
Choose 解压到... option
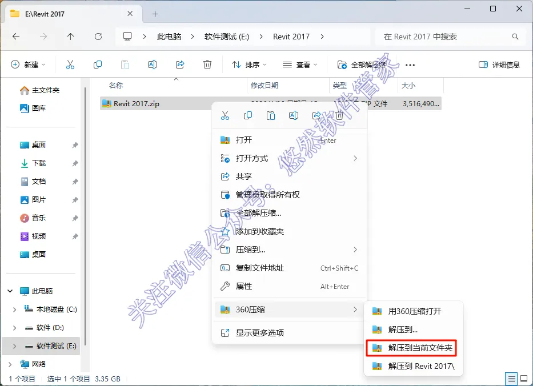414,329
